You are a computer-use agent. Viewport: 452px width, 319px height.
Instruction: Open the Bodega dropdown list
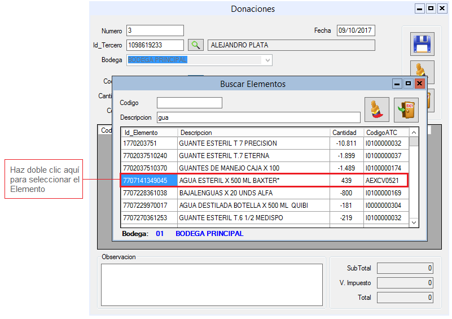click(267, 60)
